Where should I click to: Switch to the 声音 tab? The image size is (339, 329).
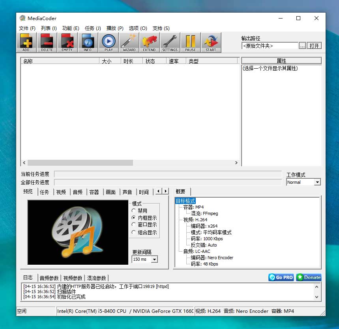[127, 192]
